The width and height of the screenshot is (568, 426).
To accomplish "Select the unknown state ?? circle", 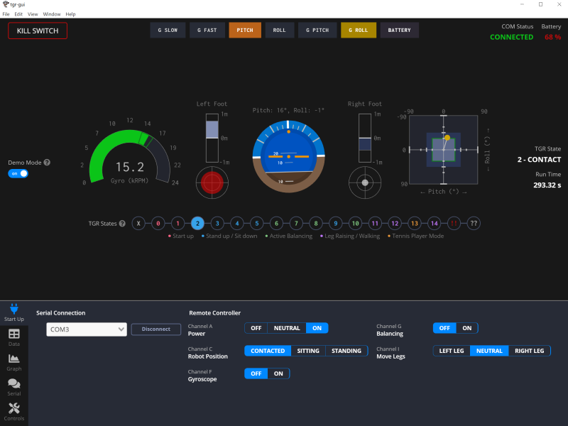I will pyautogui.click(x=474, y=223).
